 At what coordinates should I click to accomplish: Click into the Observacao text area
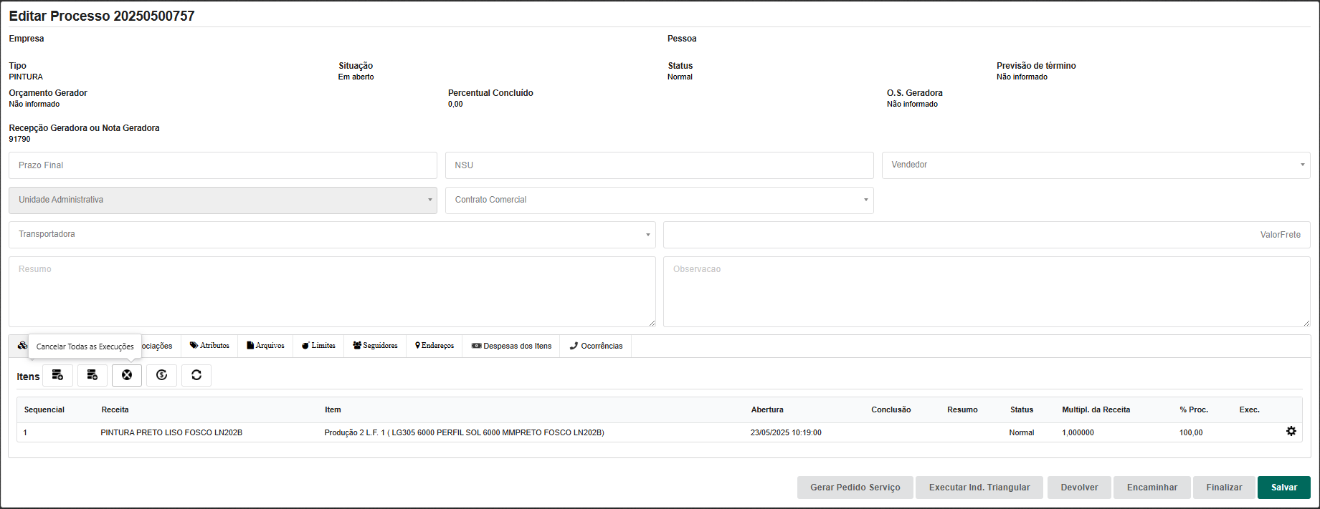coord(986,291)
